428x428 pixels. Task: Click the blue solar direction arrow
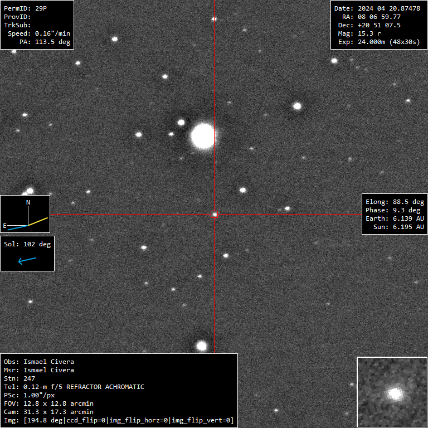pyautogui.click(x=27, y=260)
